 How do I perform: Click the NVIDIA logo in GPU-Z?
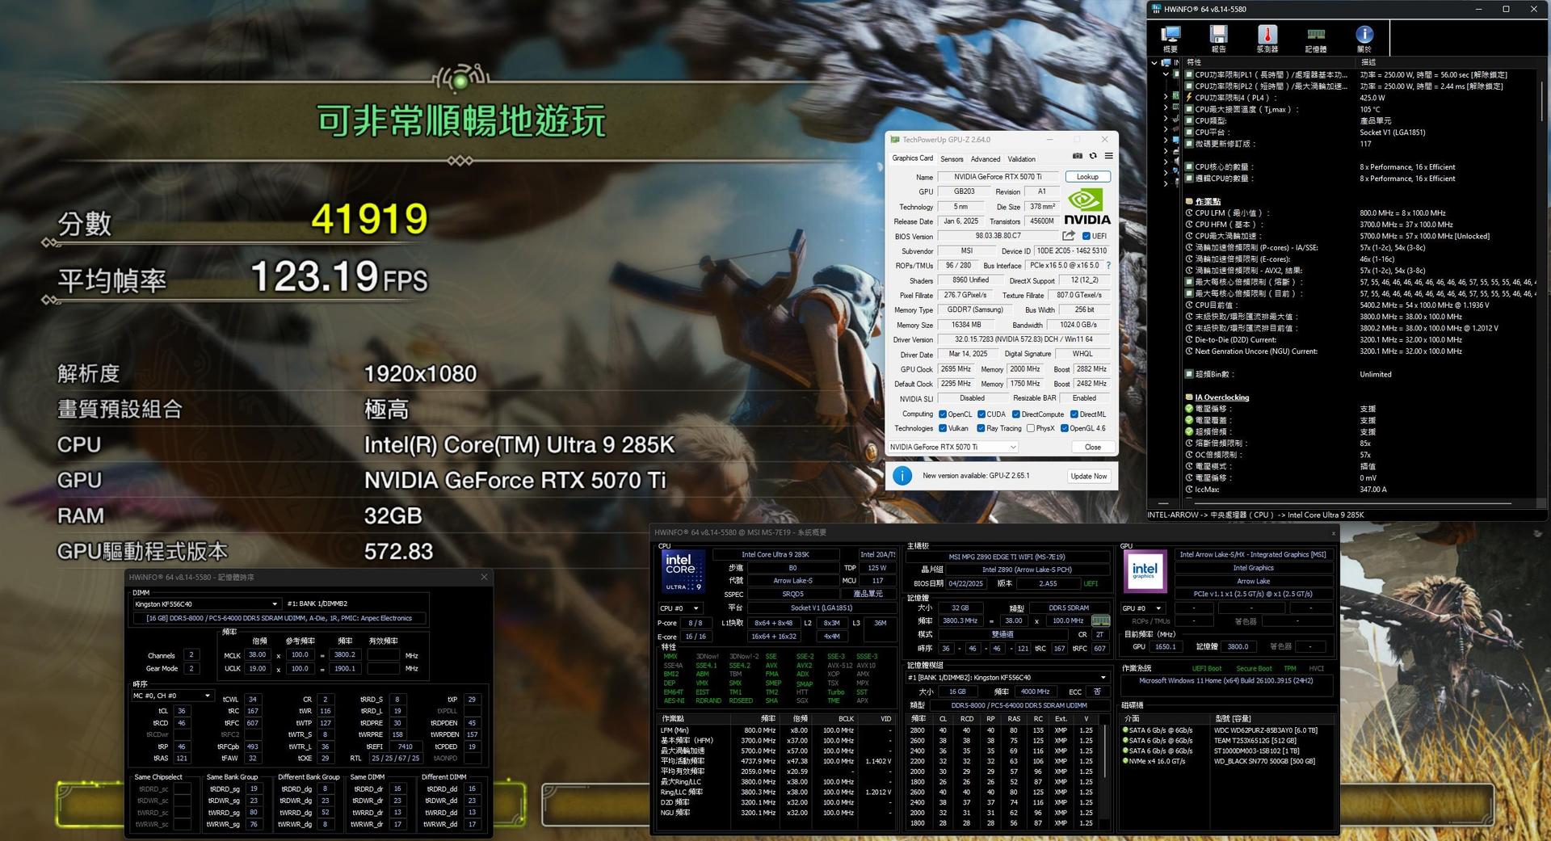coord(1087,207)
